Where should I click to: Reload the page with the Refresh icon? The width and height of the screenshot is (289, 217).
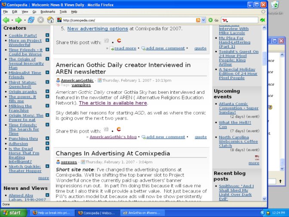[31, 20]
